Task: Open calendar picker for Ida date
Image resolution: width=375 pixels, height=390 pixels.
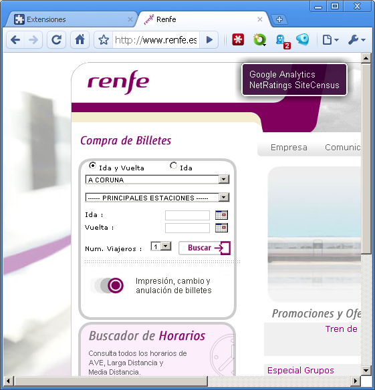Action: [x=221, y=215]
